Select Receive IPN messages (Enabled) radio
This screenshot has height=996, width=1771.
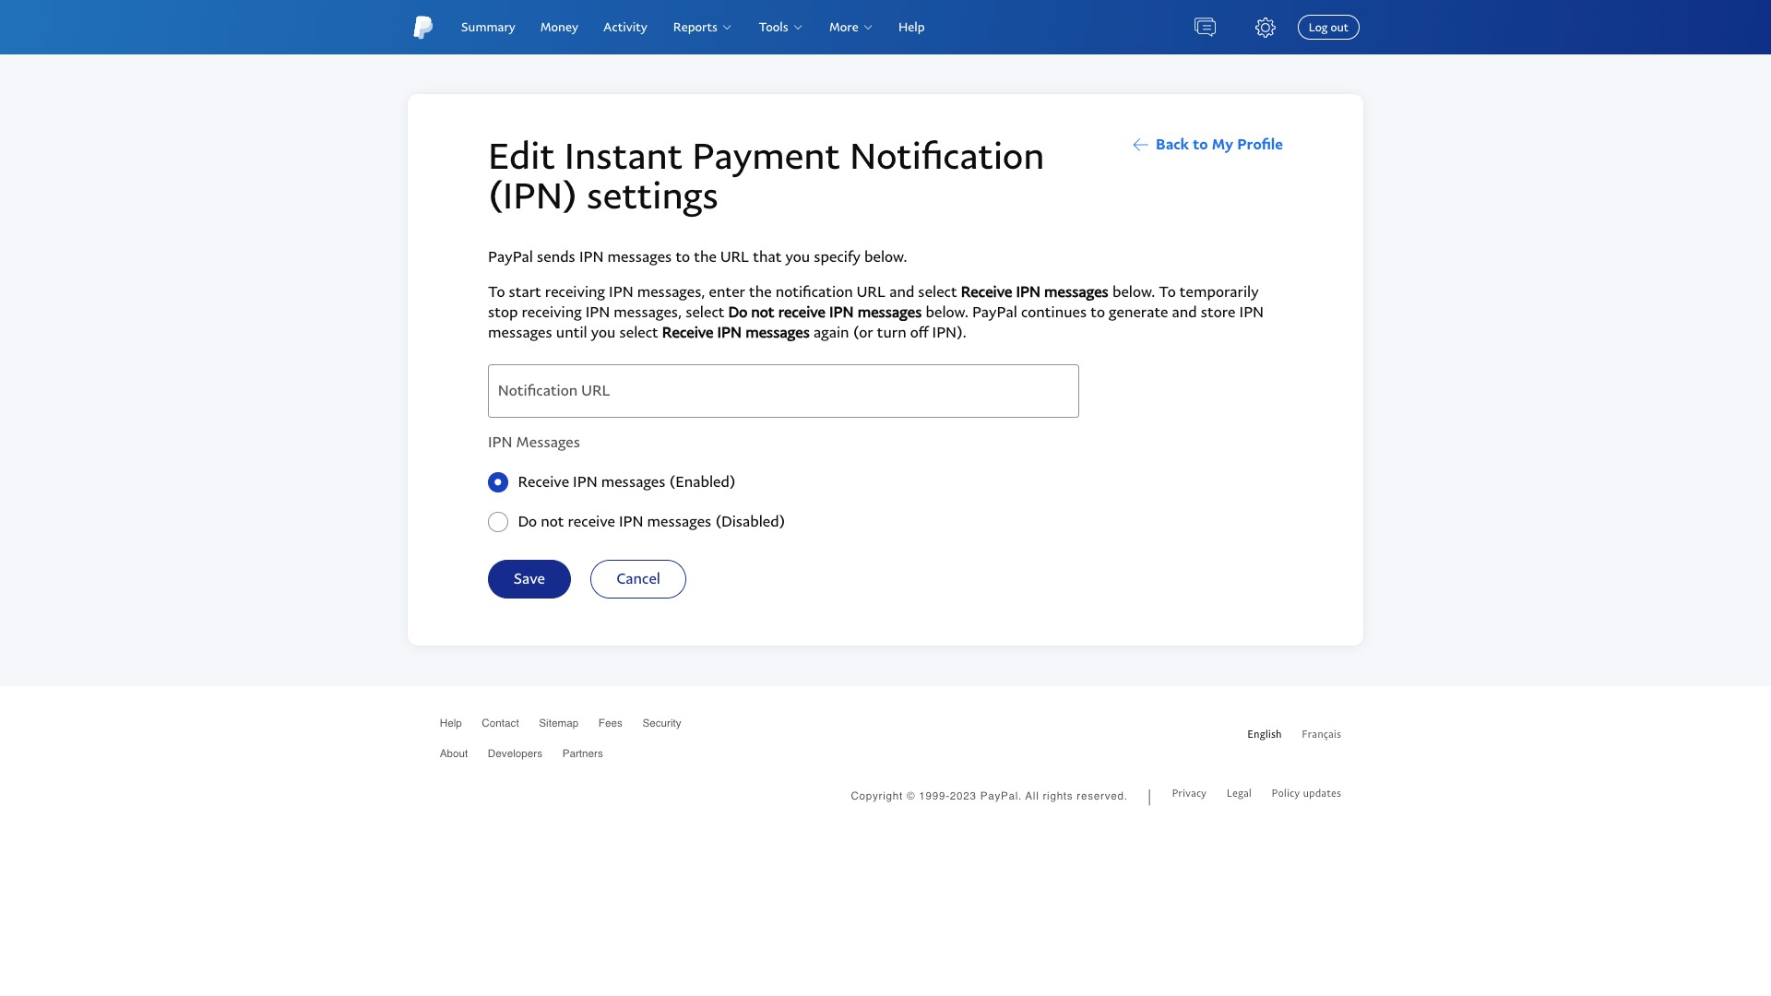(498, 482)
